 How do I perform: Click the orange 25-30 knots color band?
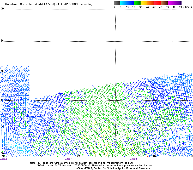(151, 3)
